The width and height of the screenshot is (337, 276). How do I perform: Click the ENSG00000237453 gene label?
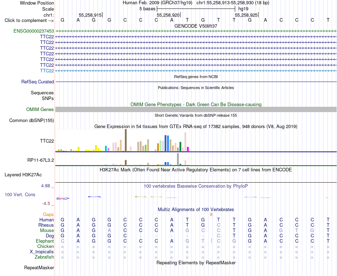(x=34, y=31)
